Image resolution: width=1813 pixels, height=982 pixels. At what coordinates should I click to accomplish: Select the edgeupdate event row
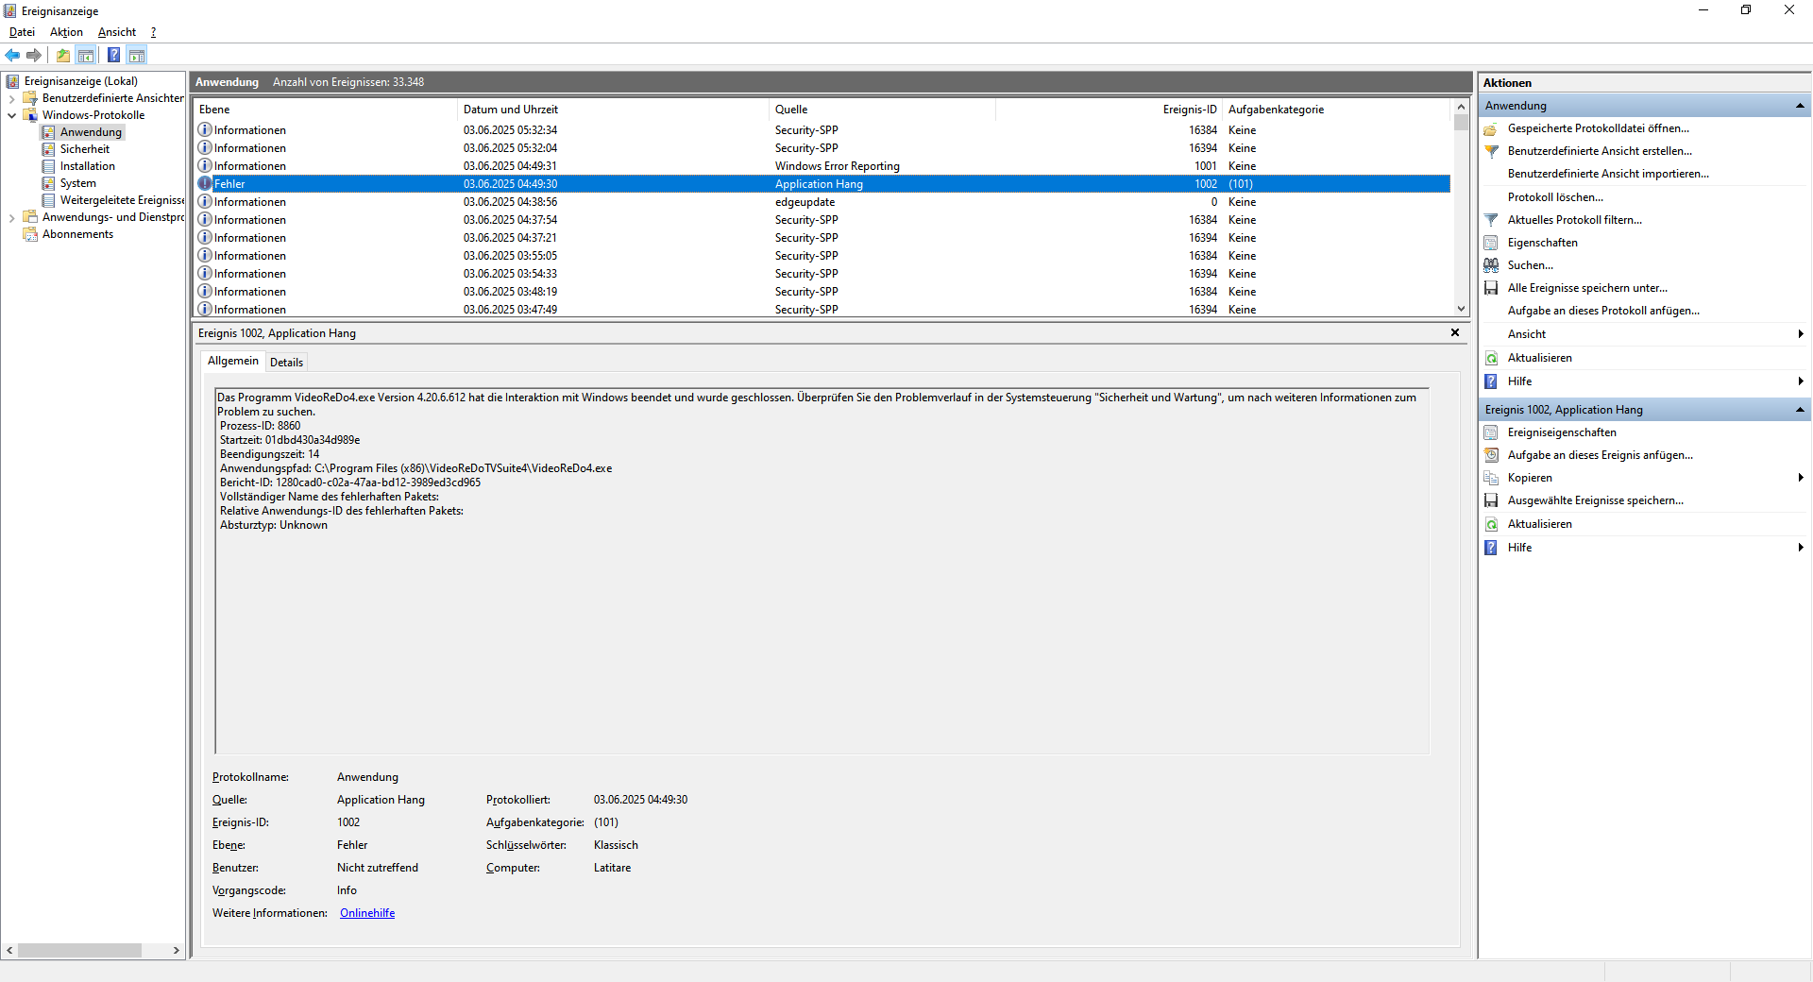click(x=822, y=202)
